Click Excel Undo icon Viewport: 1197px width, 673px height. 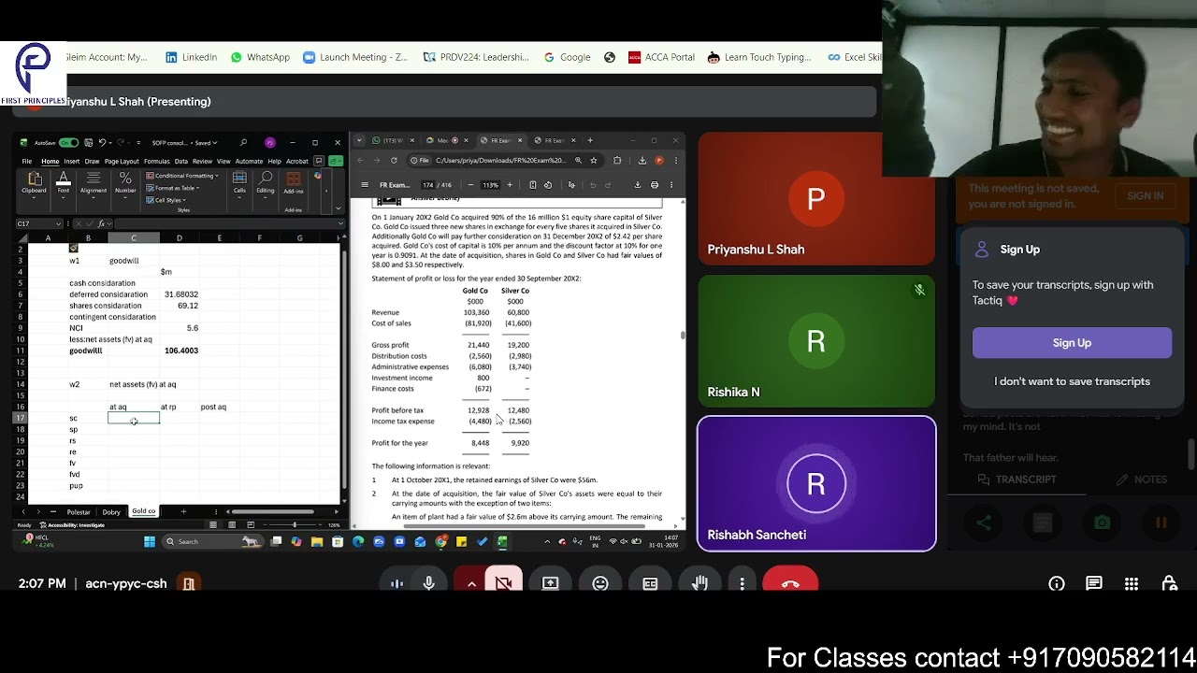click(x=102, y=143)
